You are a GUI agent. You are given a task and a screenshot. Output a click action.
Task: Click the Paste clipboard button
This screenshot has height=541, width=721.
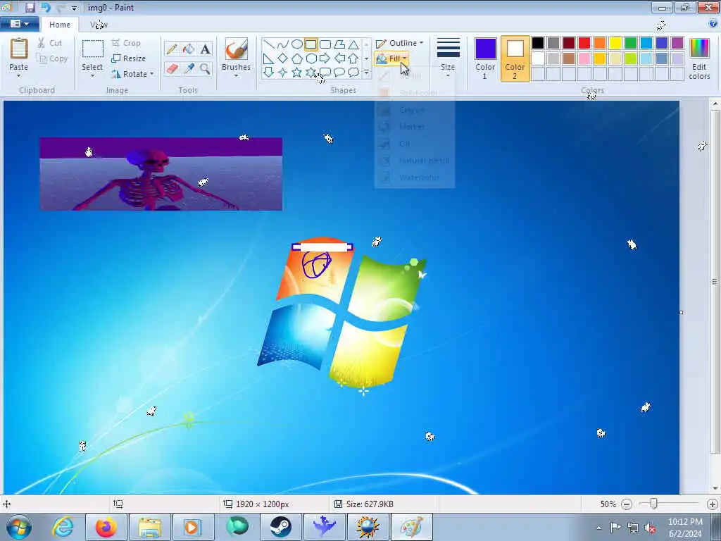click(x=19, y=49)
